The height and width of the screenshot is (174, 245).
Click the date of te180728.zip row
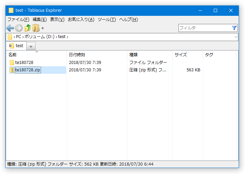pos(85,70)
